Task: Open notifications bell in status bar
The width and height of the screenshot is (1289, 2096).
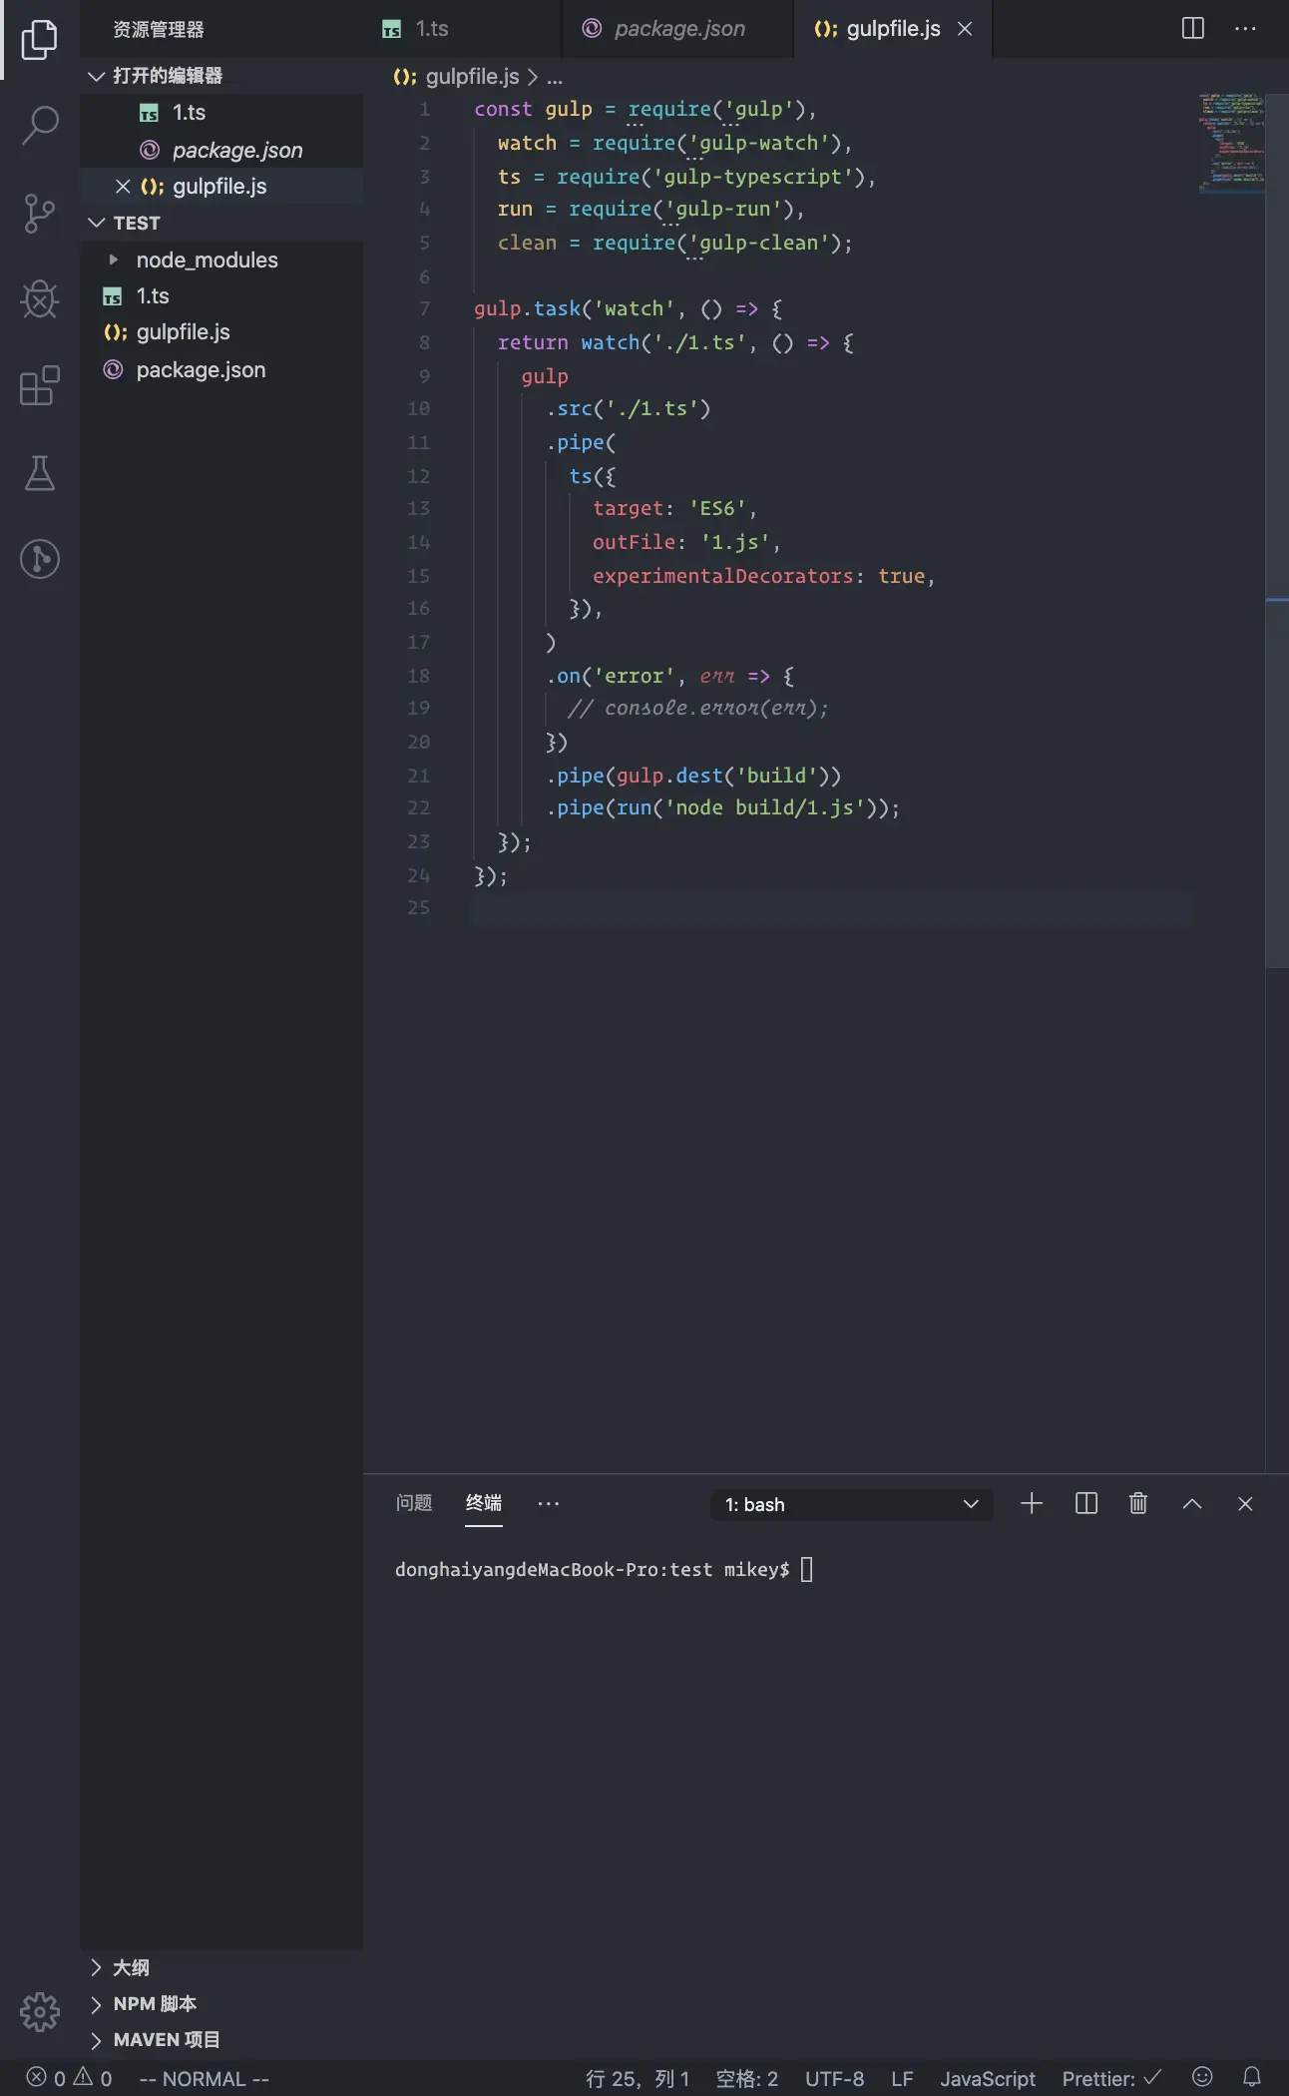Action: (1252, 2078)
